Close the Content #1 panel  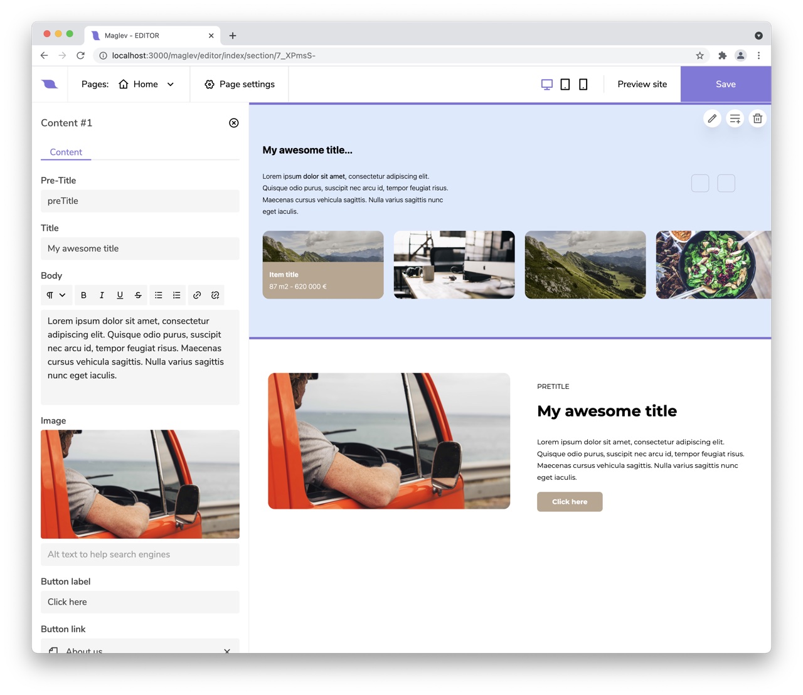point(234,123)
